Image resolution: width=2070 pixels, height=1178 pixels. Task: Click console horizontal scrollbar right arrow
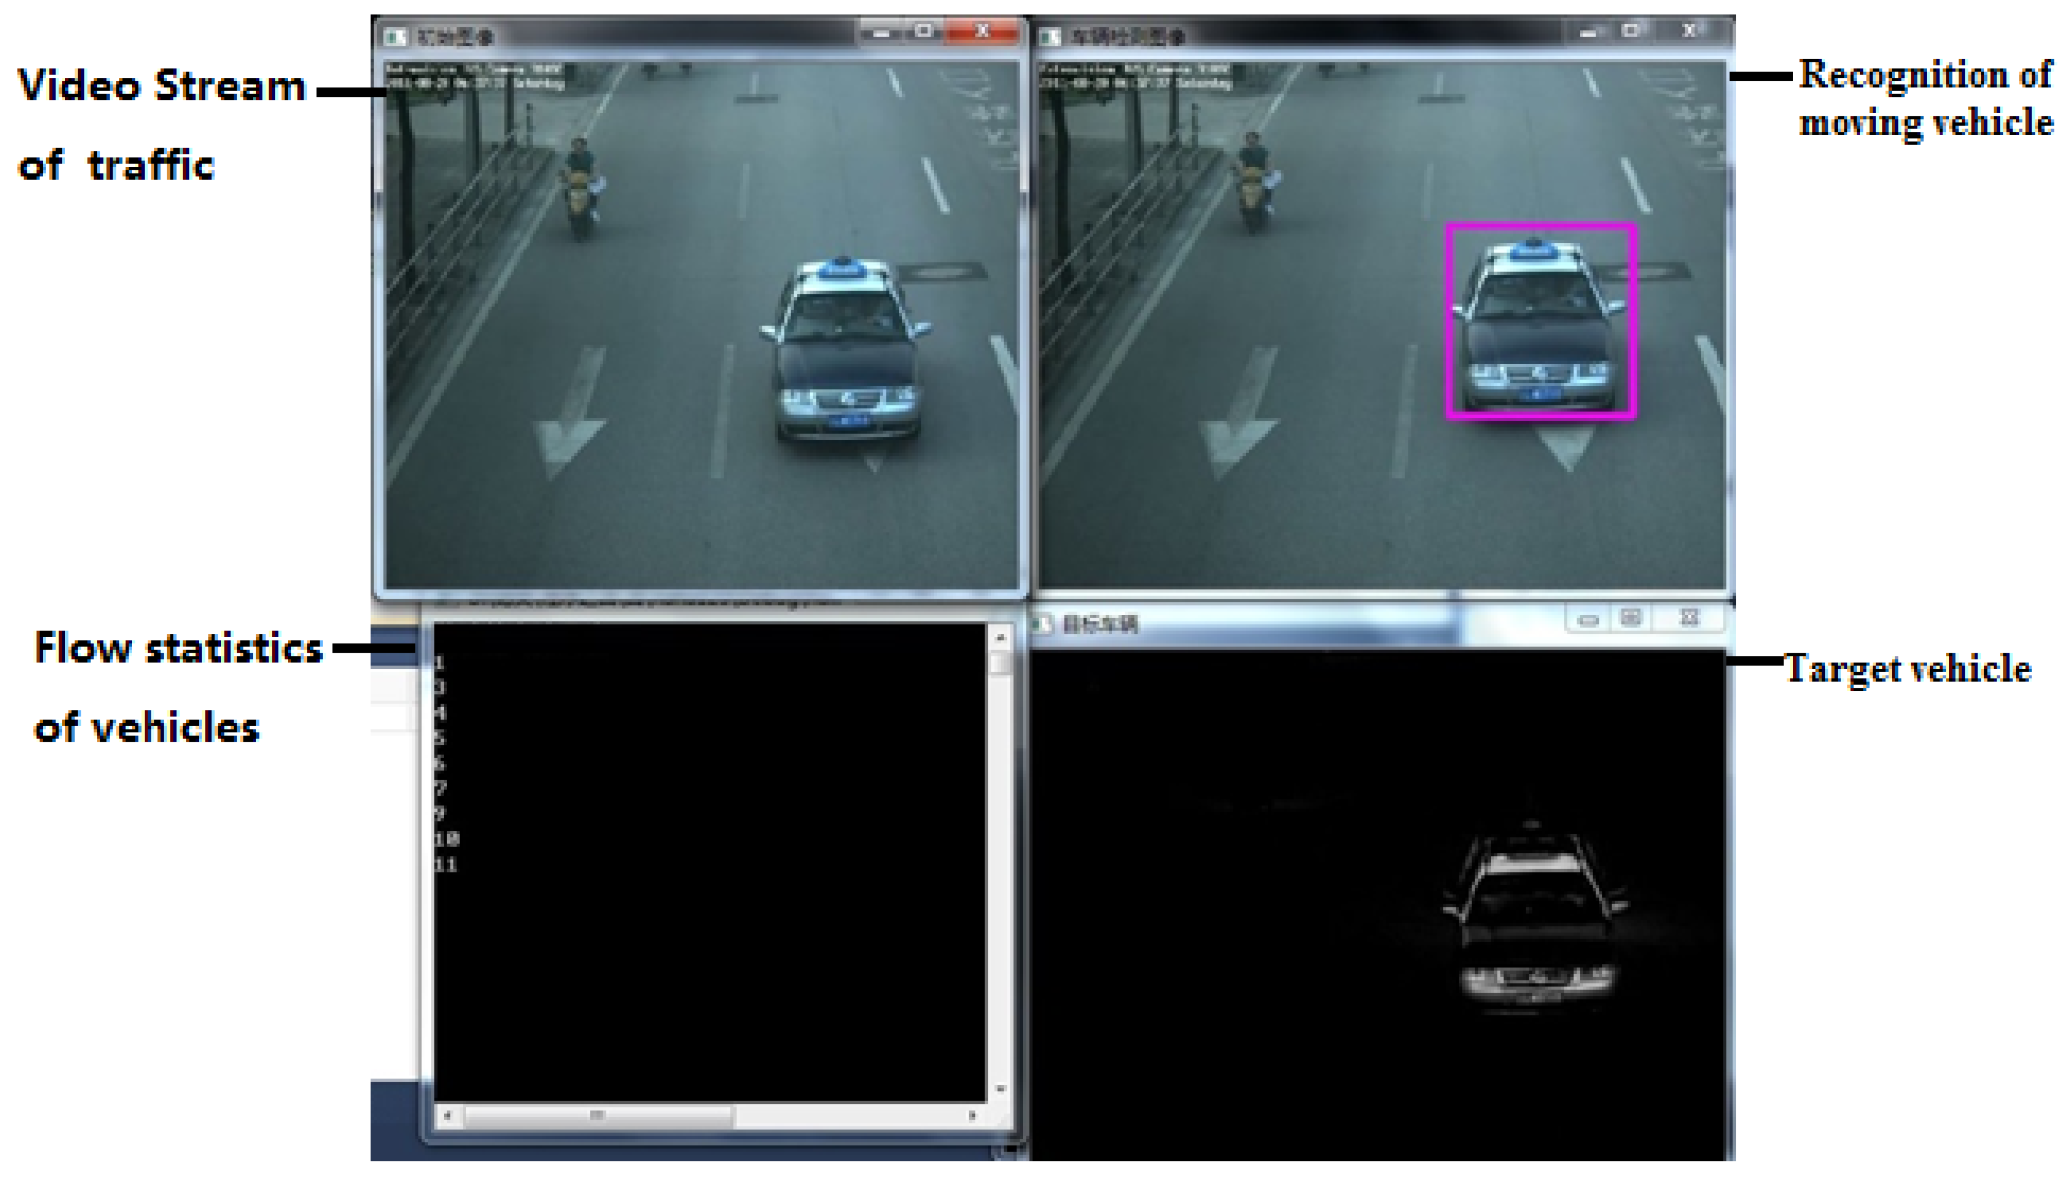(x=972, y=1116)
